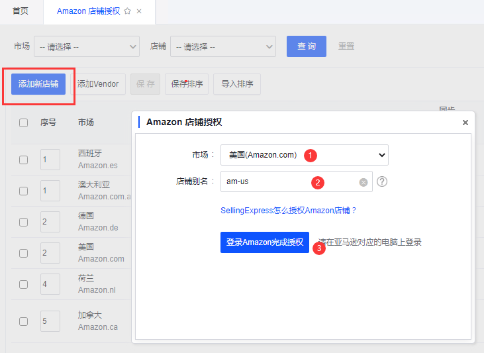Viewport: 484px width, 353px height.
Task: Open the 市场 filter dropdown
Action: point(87,46)
